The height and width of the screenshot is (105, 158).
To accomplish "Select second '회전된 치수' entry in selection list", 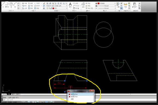I will point(81,97).
